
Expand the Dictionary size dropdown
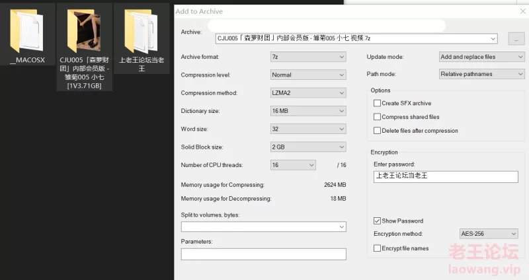308,111
